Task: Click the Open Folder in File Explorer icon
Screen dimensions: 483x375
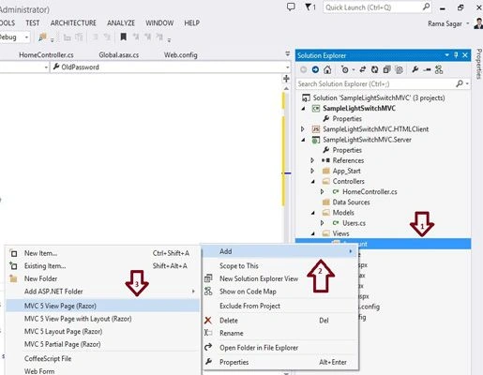Action: click(208, 347)
